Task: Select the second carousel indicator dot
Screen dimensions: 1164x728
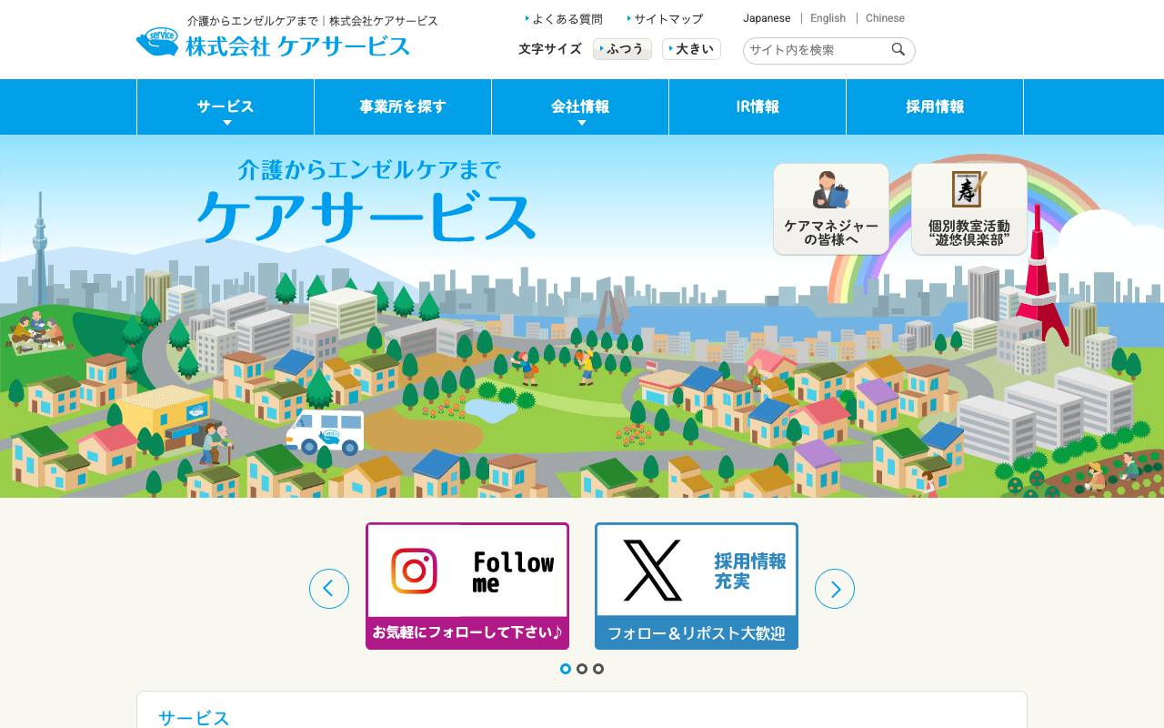Action: pos(582,669)
